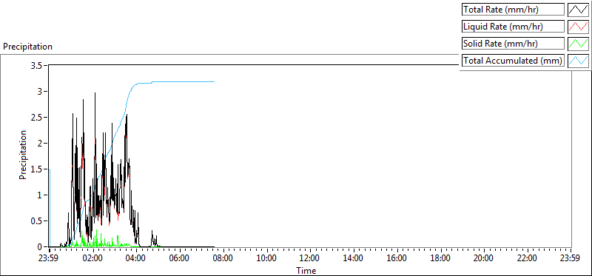
Task: Select the Total Accumulated (mm) legend label
Action: point(513,61)
